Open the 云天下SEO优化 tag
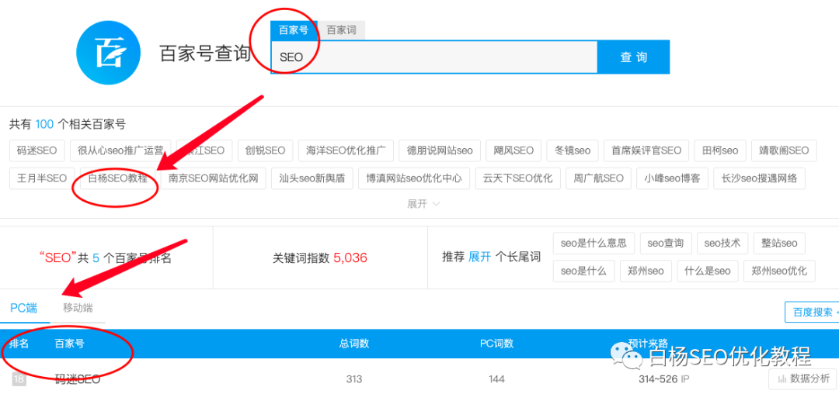 click(517, 178)
